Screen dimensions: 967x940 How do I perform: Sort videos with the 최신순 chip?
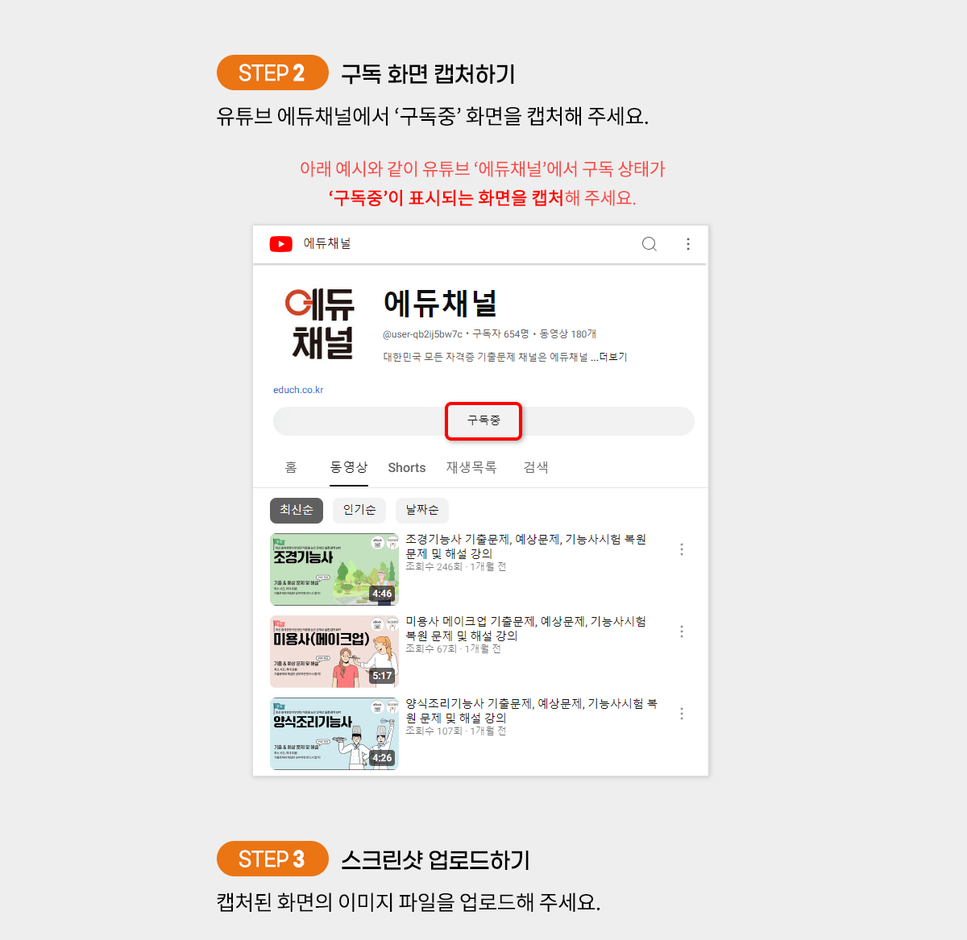click(297, 510)
